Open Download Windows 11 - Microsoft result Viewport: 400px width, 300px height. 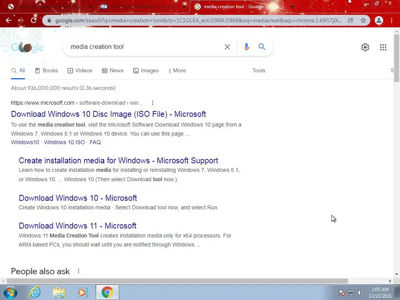point(78,226)
